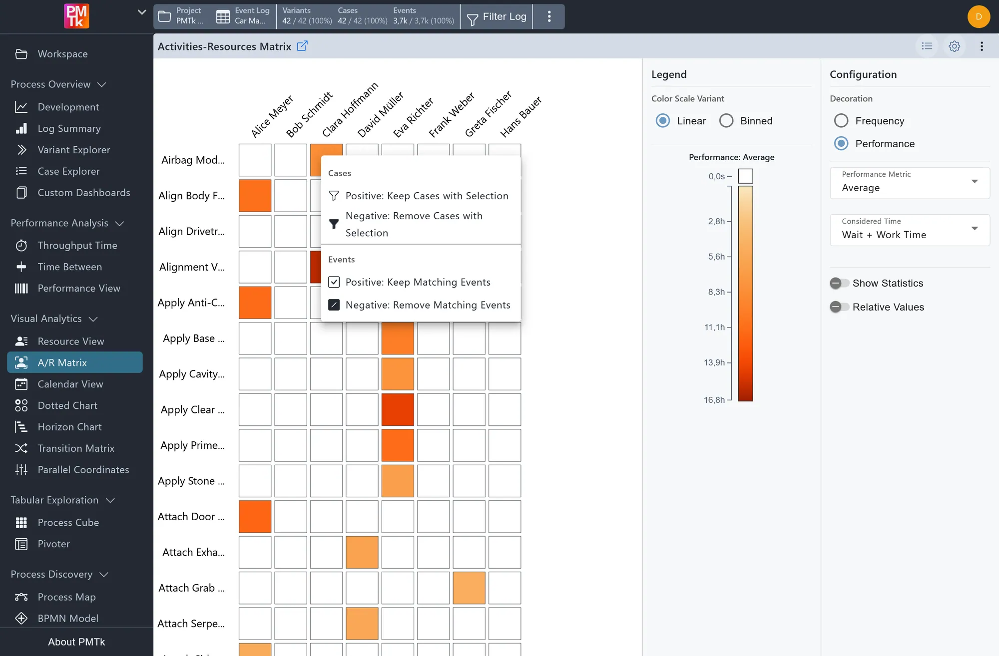Toggle the legend list icon in header
Screen dimensions: 999x656
927,46
